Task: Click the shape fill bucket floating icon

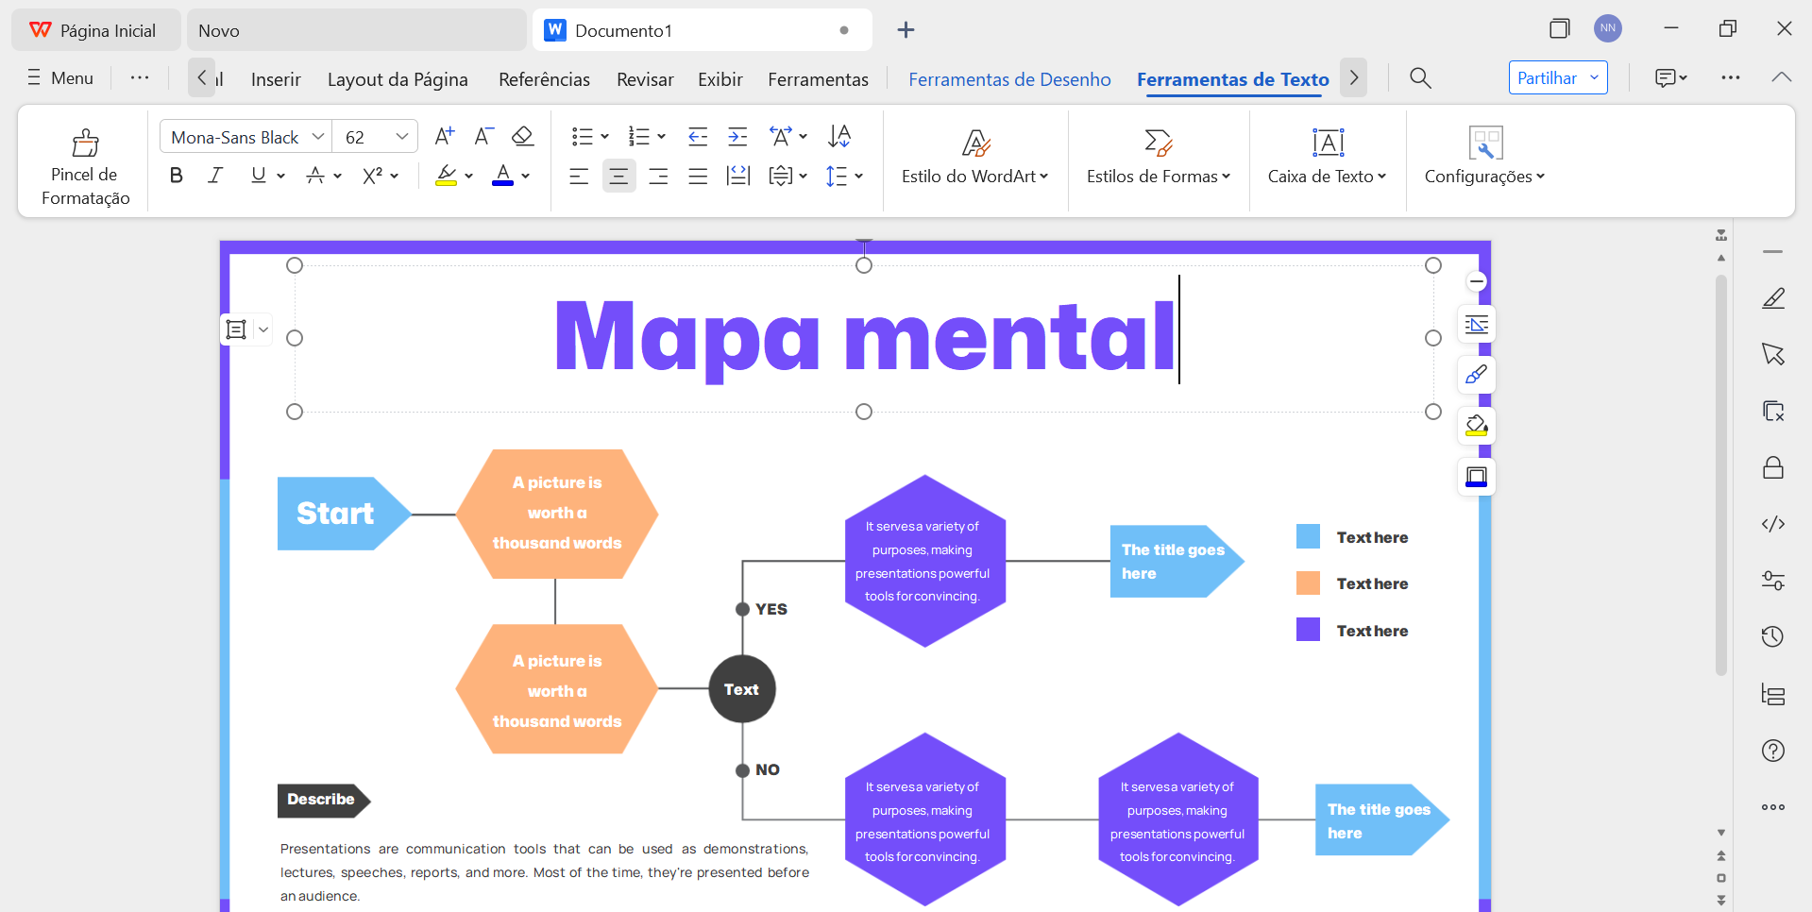Action: (1476, 426)
